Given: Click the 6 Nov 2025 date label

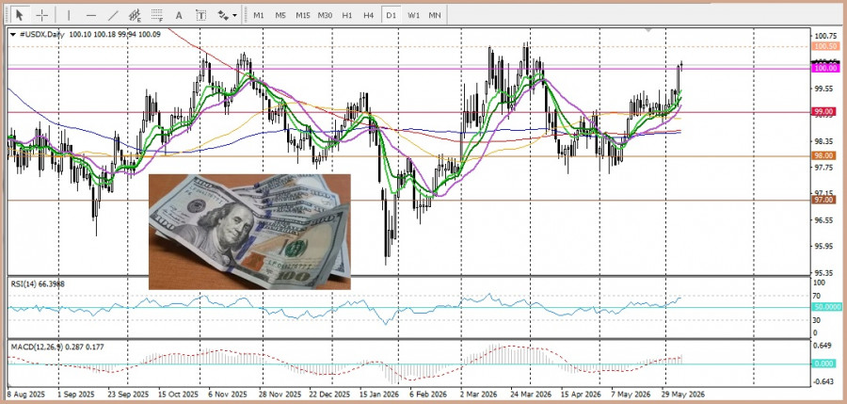Looking at the screenshot, I should click(x=228, y=394).
